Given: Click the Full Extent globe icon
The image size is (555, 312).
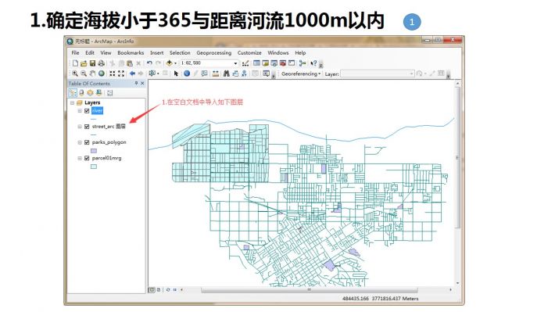Looking at the screenshot, I should 102,74.
